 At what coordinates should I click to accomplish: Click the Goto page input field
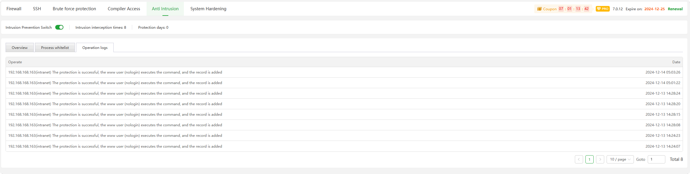pyautogui.click(x=656, y=159)
